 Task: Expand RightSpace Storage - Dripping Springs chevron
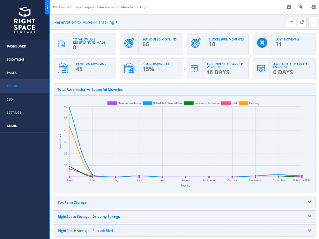click(309, 216)
